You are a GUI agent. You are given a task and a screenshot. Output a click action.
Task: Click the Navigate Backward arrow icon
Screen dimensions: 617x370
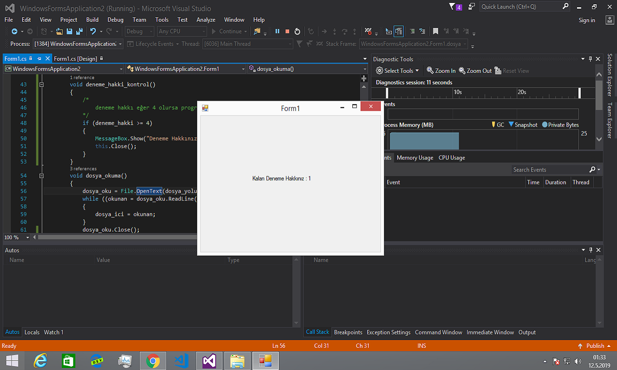[x=14, y=31]
